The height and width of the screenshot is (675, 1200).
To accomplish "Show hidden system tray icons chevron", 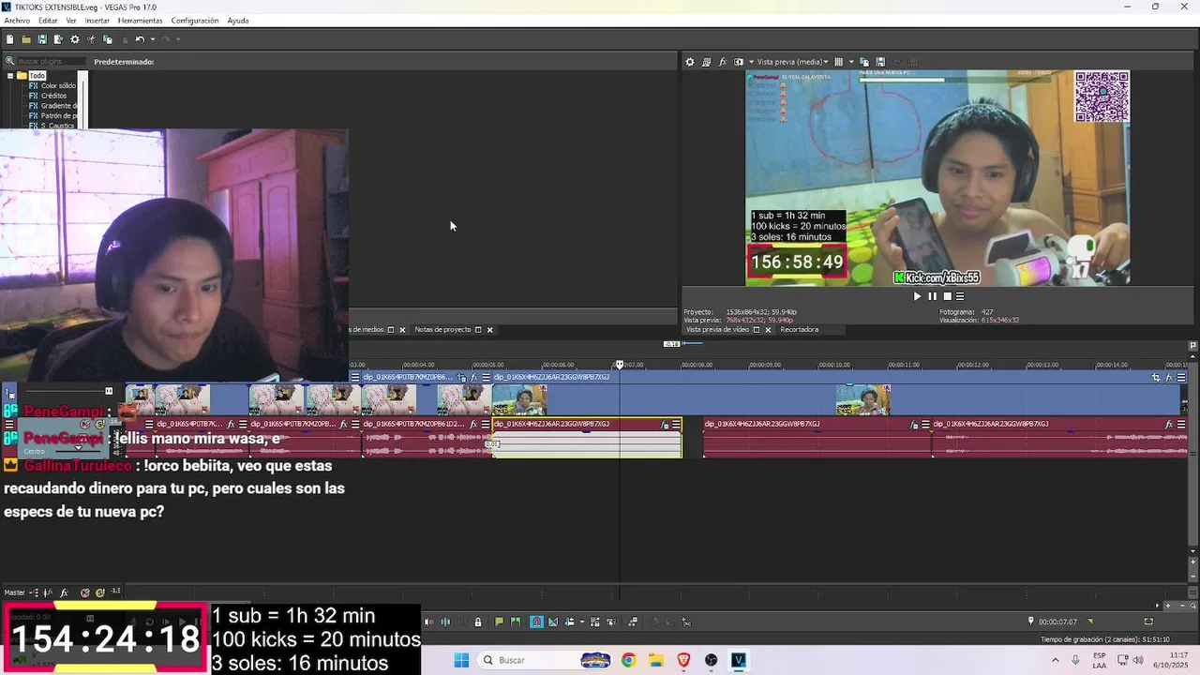I will 1055,660.
